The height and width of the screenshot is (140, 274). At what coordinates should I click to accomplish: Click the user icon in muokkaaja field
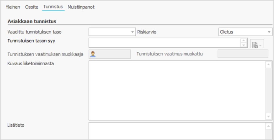(x=93, y=54)
